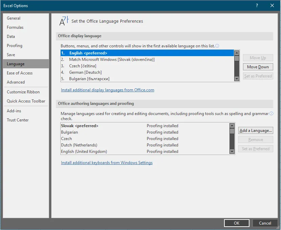
Task: Open the Data options category
Action: pyautogui.click(x=26, y=37)
